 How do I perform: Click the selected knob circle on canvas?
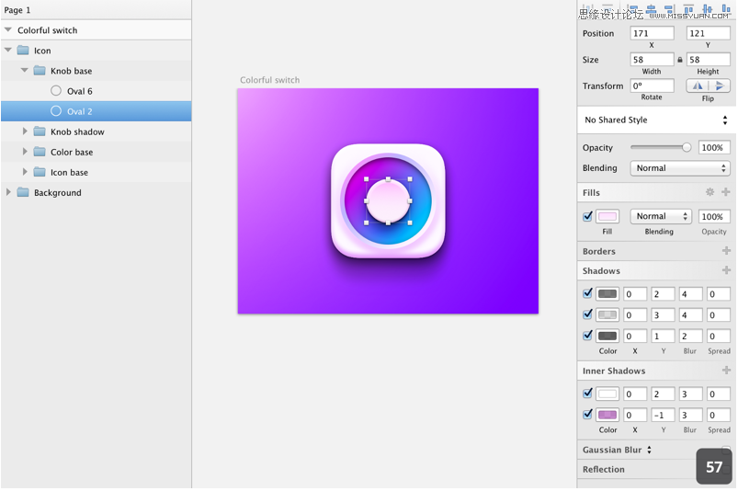pyautogui.click(x=388, y=201)
